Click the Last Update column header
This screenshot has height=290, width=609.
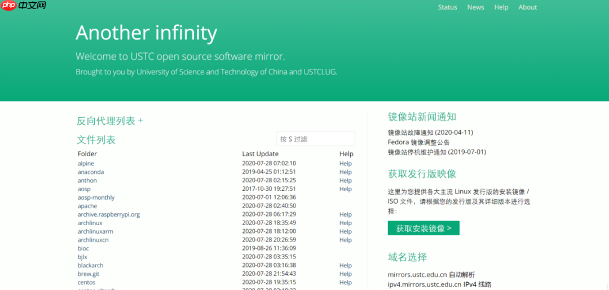[260, 154]
